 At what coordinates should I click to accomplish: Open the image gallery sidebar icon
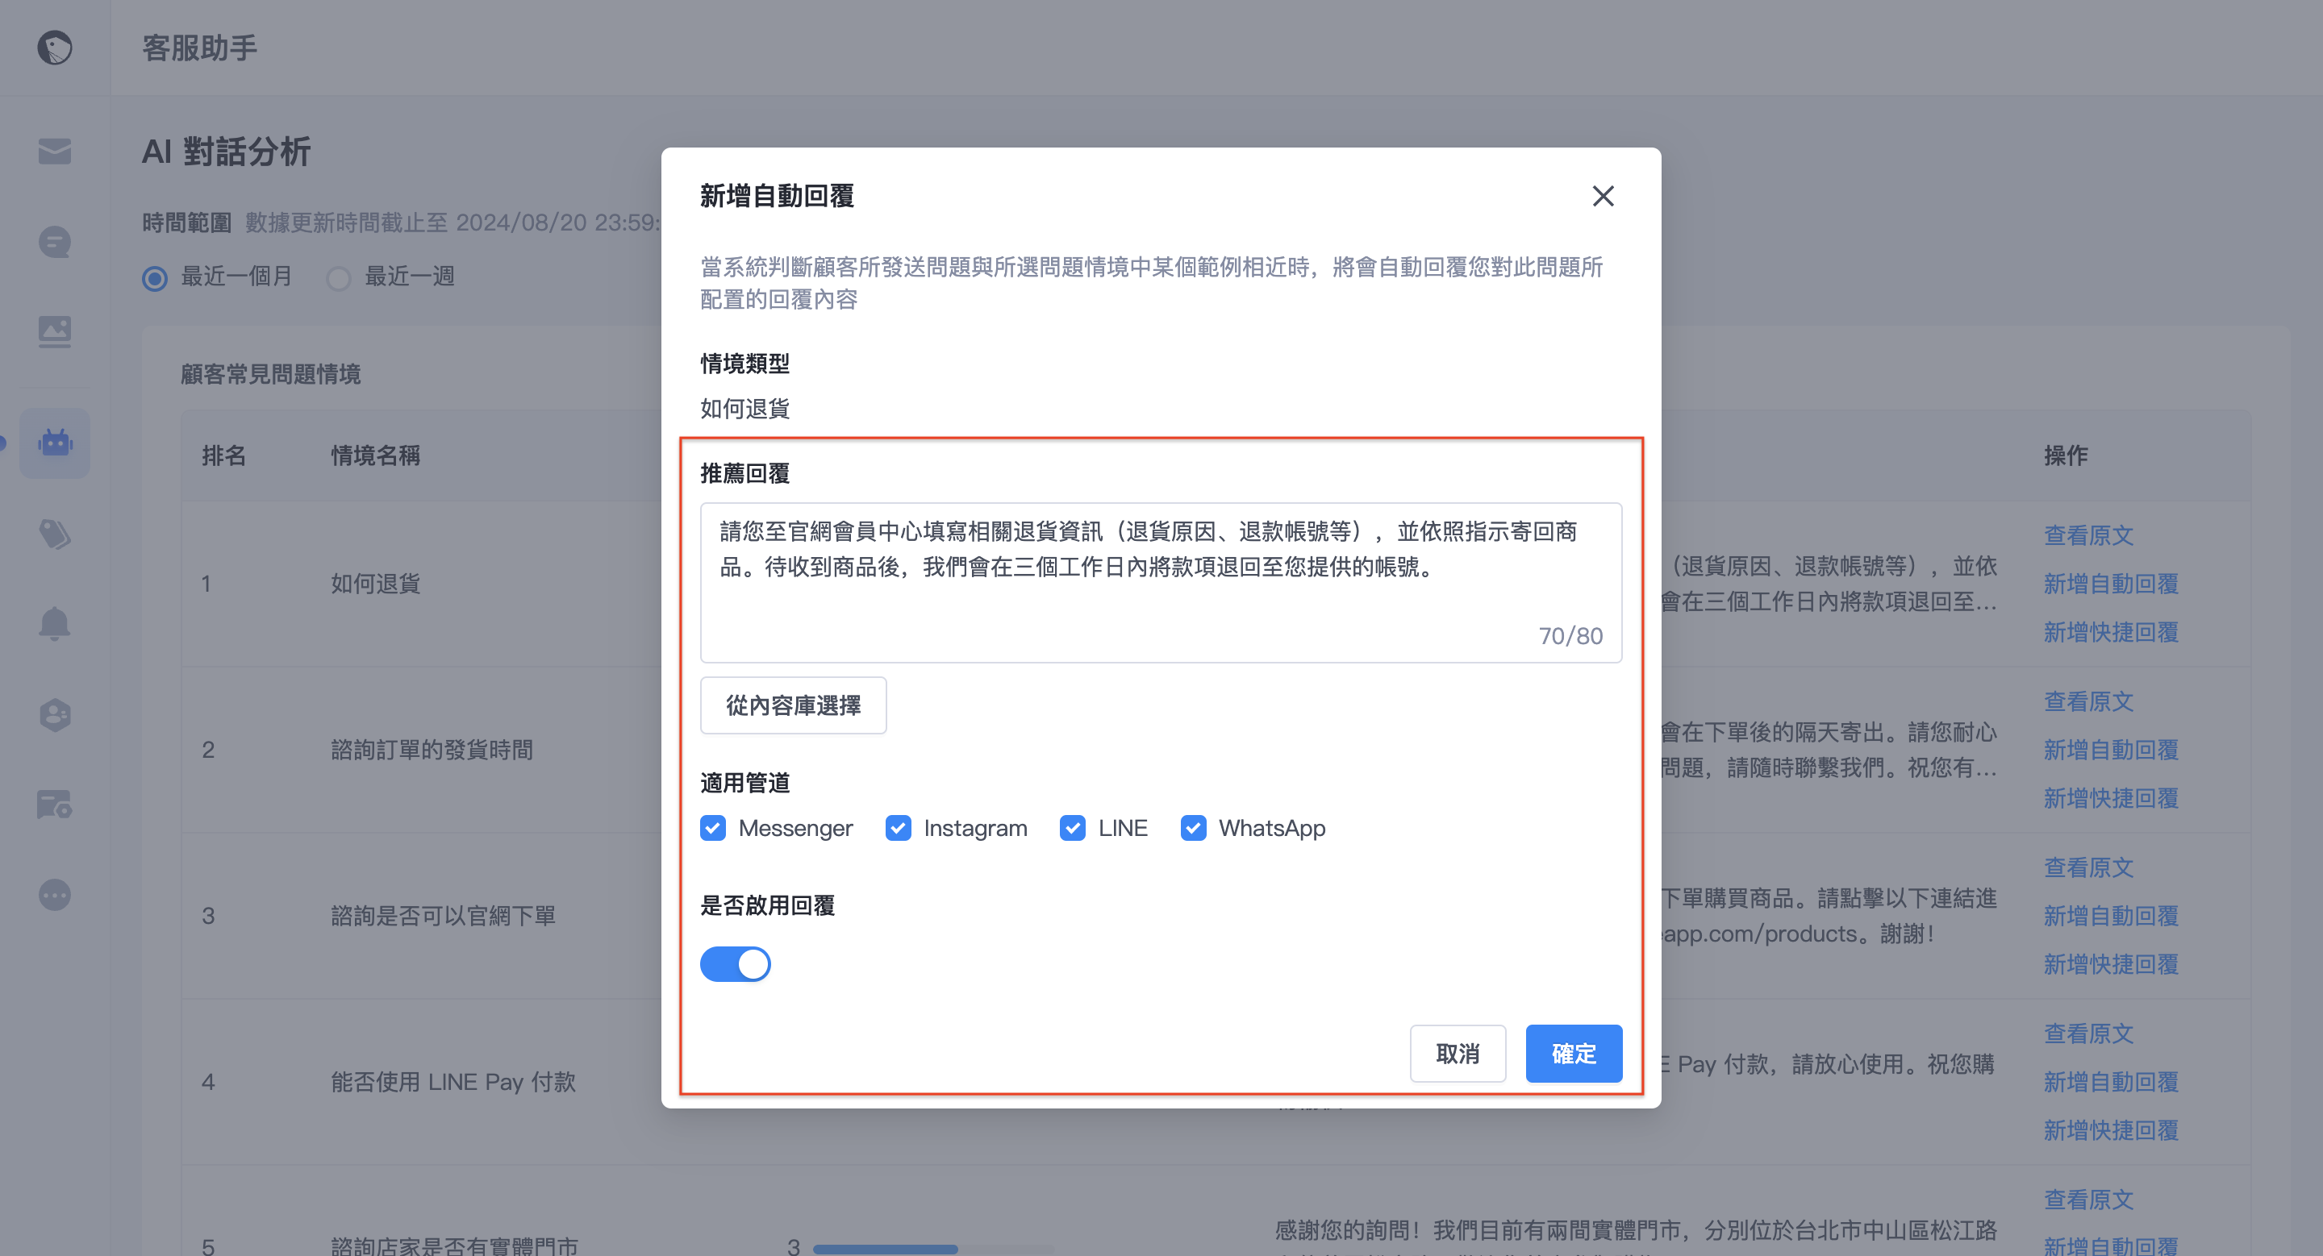54,331
